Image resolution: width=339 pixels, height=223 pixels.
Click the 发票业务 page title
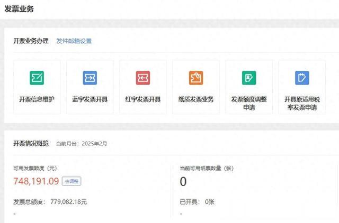click(x=19, y=9)
